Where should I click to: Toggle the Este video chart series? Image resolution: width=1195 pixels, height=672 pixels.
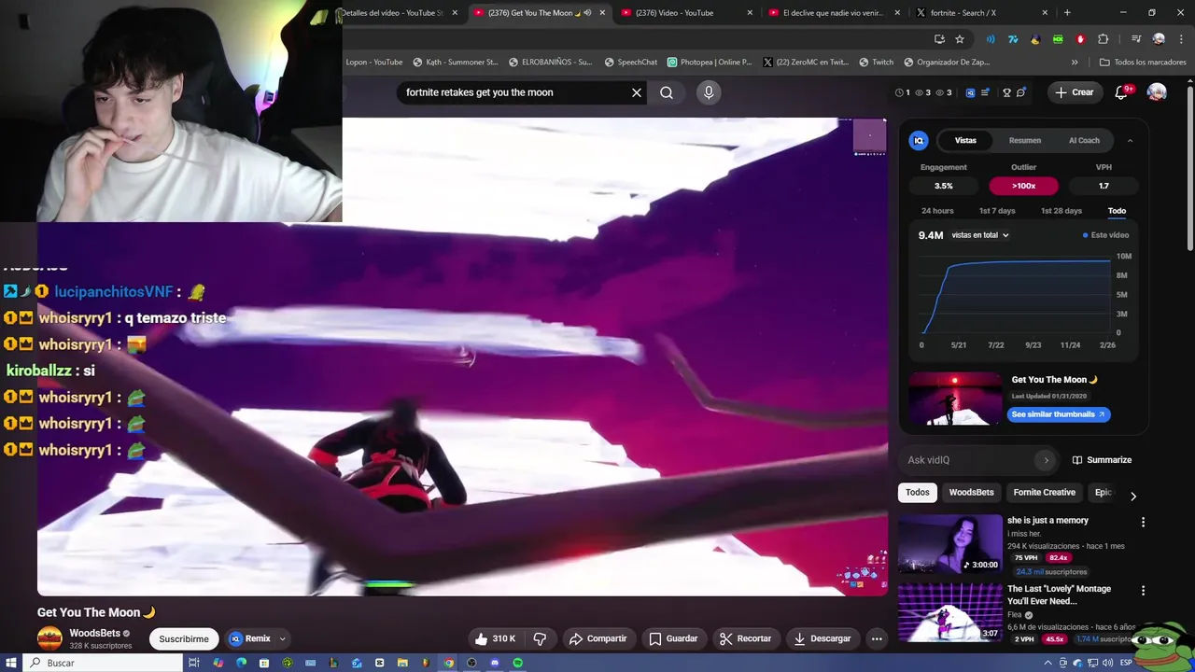tap(1105, 235)
